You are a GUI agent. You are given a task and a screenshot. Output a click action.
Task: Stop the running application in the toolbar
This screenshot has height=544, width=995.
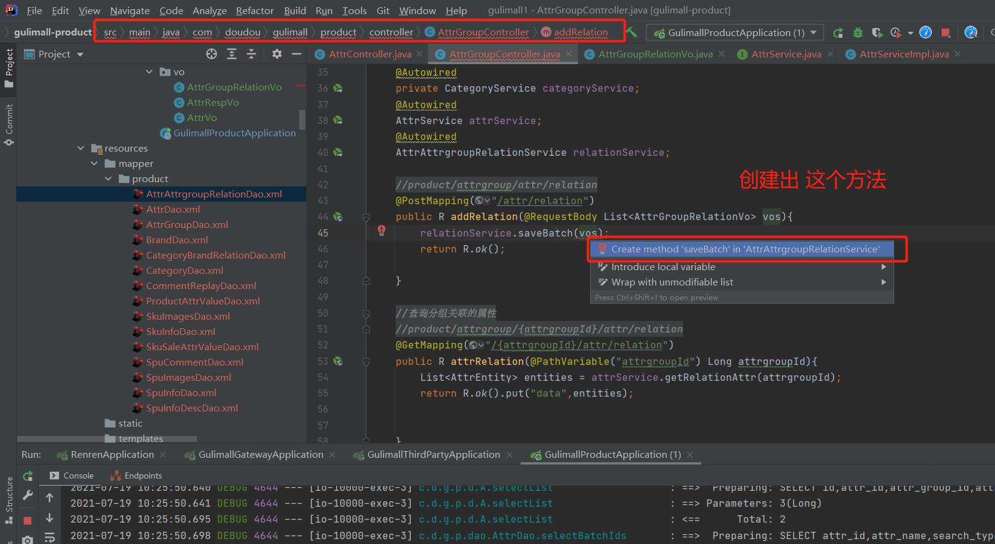pyautogui.click(x=945, y=32)
